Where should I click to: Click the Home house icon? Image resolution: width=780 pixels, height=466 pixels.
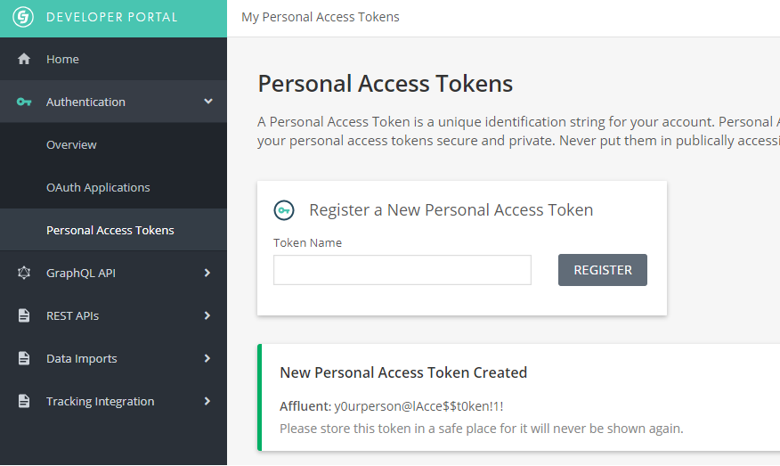24,59
